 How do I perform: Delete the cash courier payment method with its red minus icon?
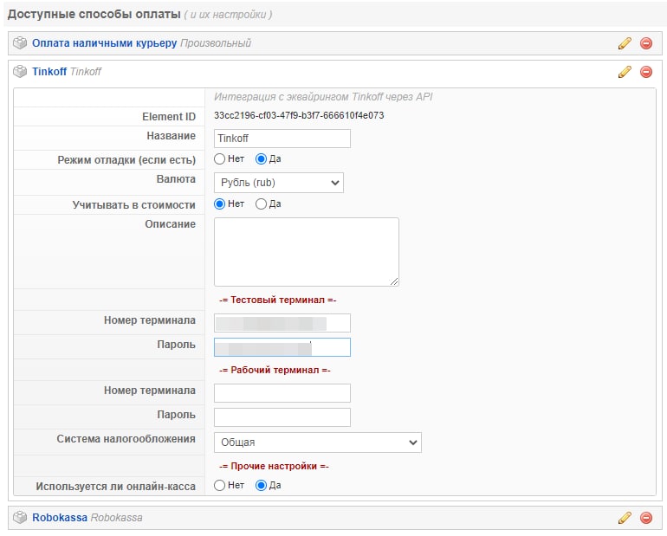(x=646, y=43)
